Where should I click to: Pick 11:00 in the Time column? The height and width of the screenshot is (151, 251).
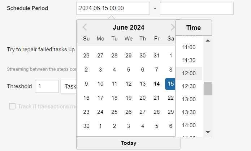pos(189,47)
